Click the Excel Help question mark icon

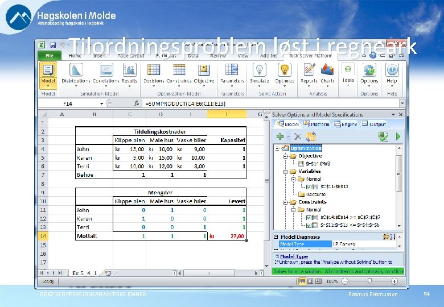pyautogui.click(x=373, y=55)
